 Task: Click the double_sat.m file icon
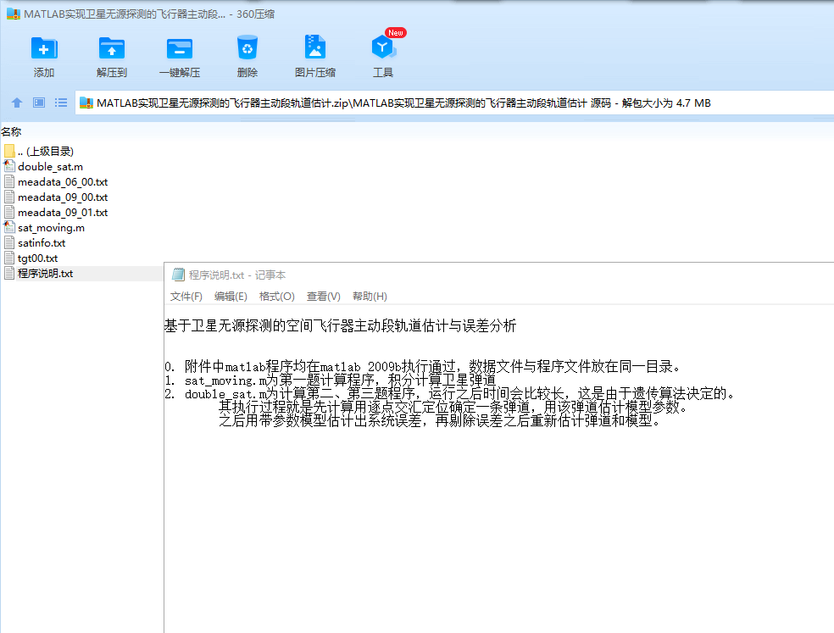pos(9,166)
